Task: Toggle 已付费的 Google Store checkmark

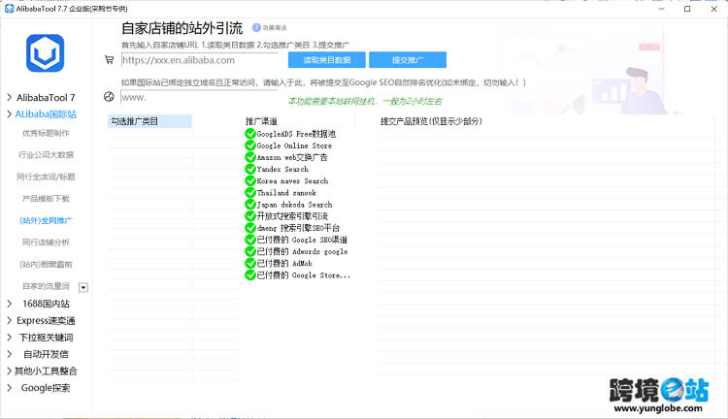Action: click(250, 275)
